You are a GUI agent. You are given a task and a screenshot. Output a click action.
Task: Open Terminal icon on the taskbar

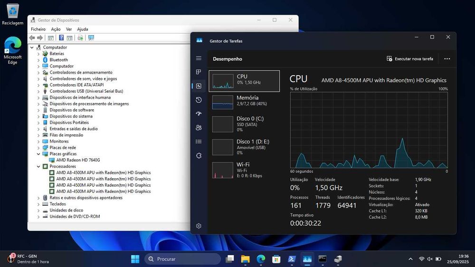pyautogui.click(x=323, y=259)
